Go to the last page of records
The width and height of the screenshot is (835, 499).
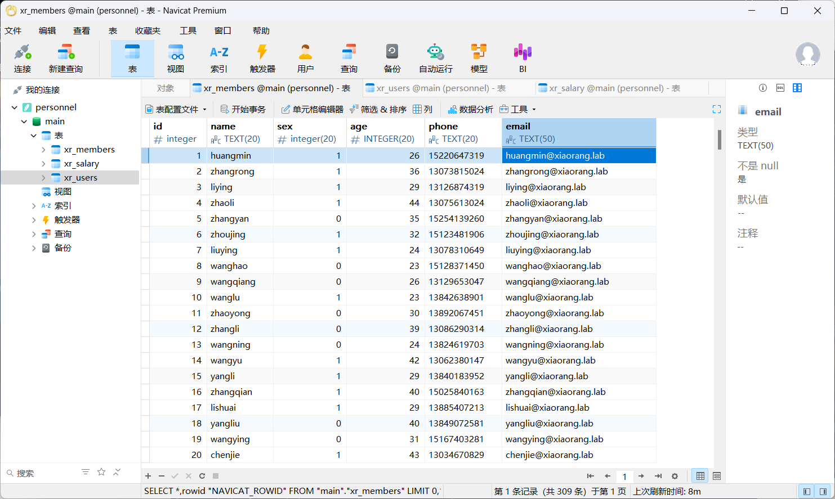coord(658,476)
